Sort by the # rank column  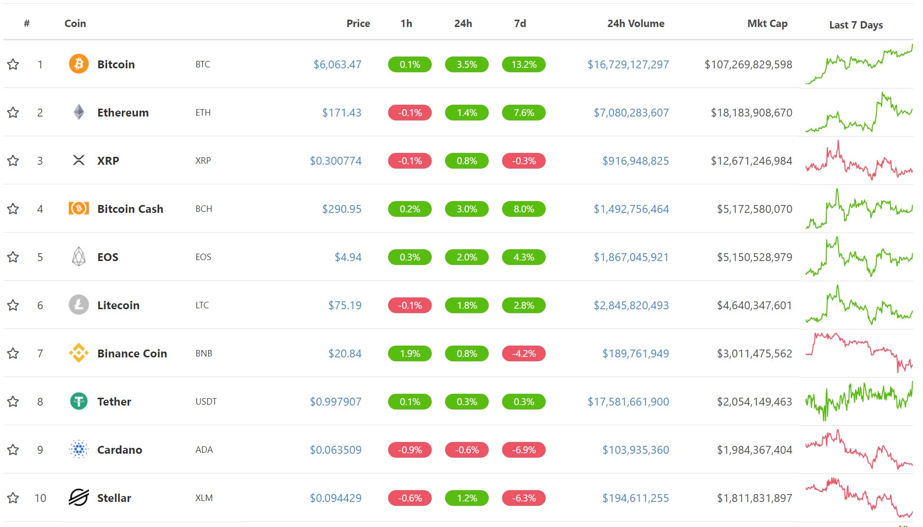(27, 23)
